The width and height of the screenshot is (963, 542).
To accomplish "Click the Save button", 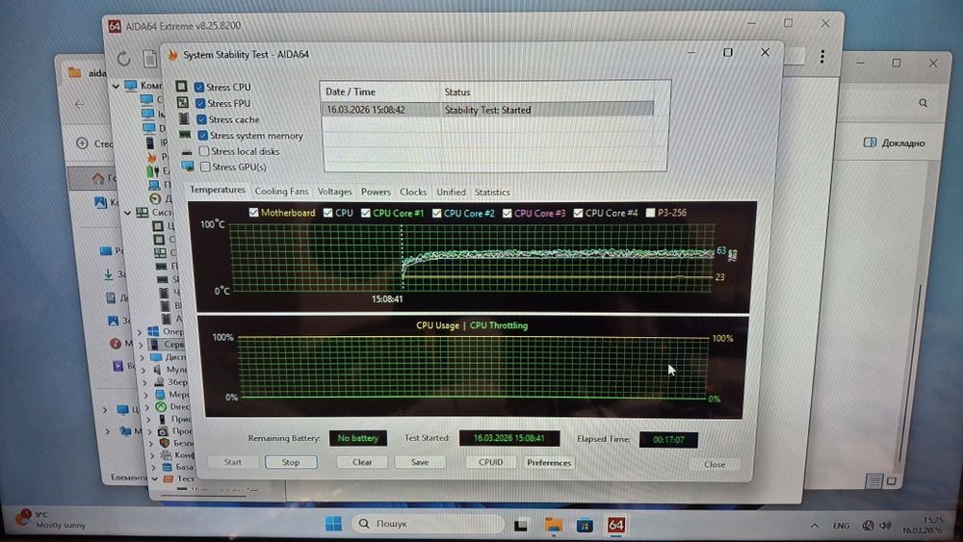I will tap(420, 462).
